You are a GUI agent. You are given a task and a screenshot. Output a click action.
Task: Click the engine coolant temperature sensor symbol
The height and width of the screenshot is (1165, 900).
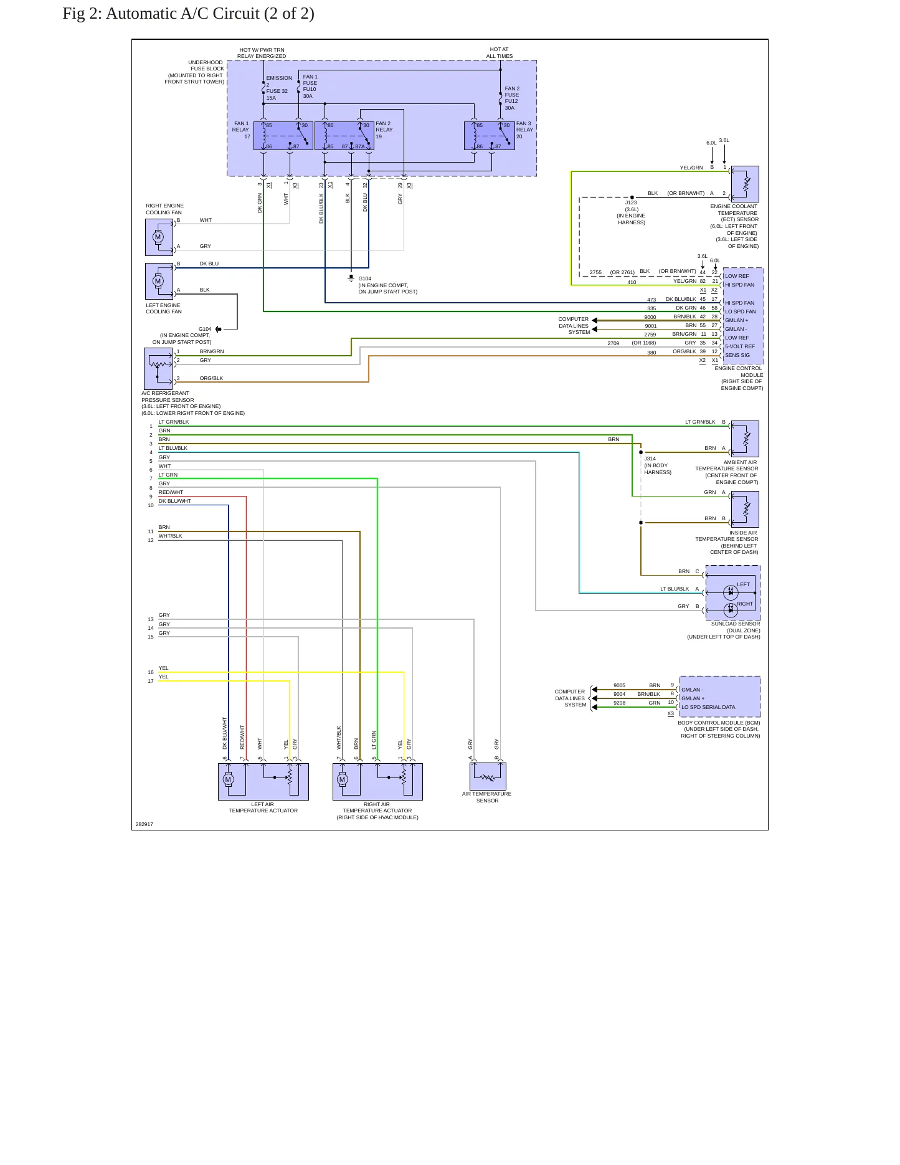pos(745,184)
